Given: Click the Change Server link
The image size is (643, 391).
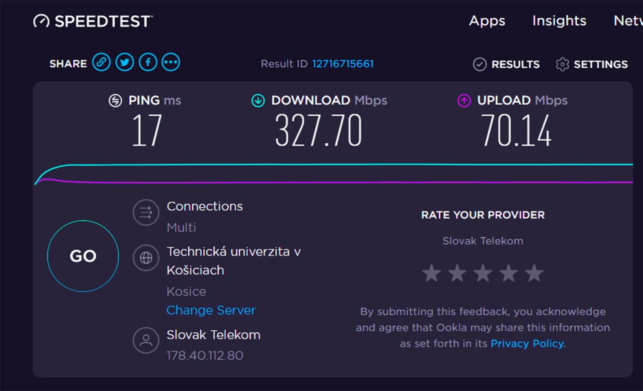Looking at the screenshot, I should pyautogui.click(x=211, y=310).
